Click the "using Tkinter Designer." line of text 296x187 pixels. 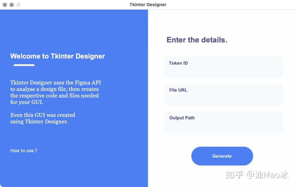point(39,121)
